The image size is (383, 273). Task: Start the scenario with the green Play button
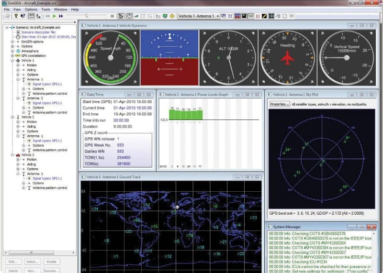pos(54,16)
